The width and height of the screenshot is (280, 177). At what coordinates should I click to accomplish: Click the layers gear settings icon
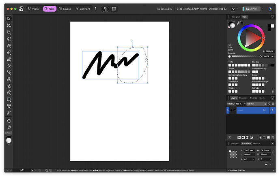269,104
